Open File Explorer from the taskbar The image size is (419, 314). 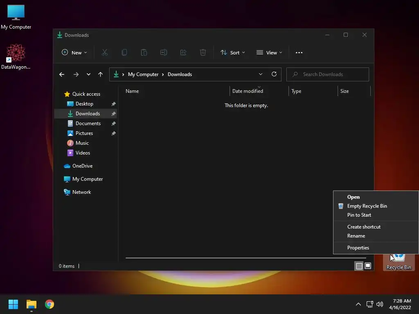(32, 304)
